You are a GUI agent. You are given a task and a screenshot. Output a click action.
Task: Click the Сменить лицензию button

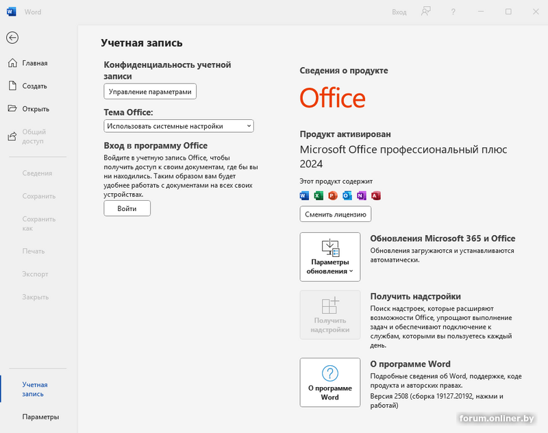coord(336,214)
